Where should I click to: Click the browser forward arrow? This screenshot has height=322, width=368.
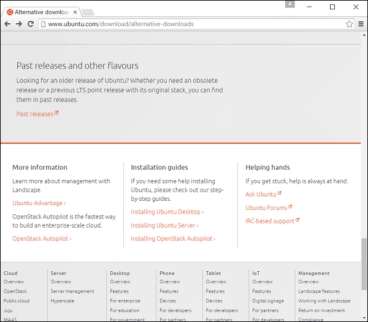click(19, 24)
